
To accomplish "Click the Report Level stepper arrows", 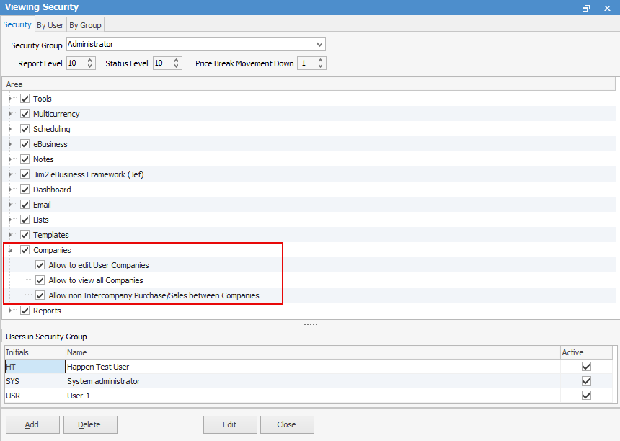I will click(x=90, y=63).
